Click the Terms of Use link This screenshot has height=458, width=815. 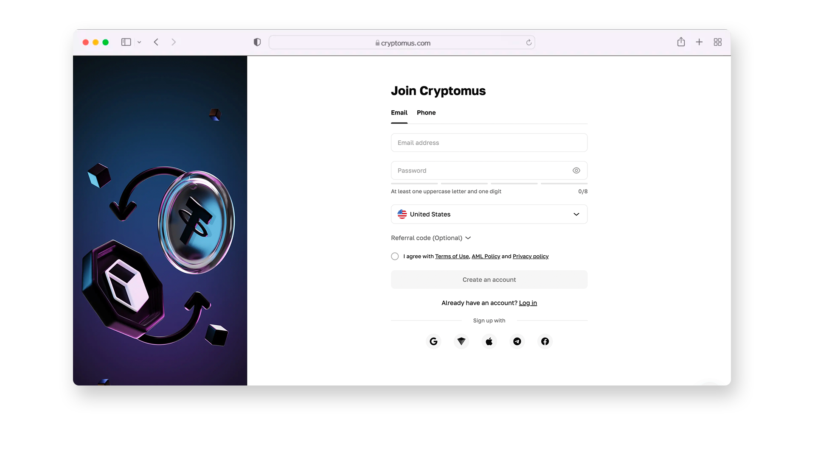(452, 256)
